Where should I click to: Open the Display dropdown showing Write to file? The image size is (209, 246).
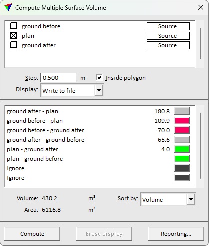[x=72, y=90]
